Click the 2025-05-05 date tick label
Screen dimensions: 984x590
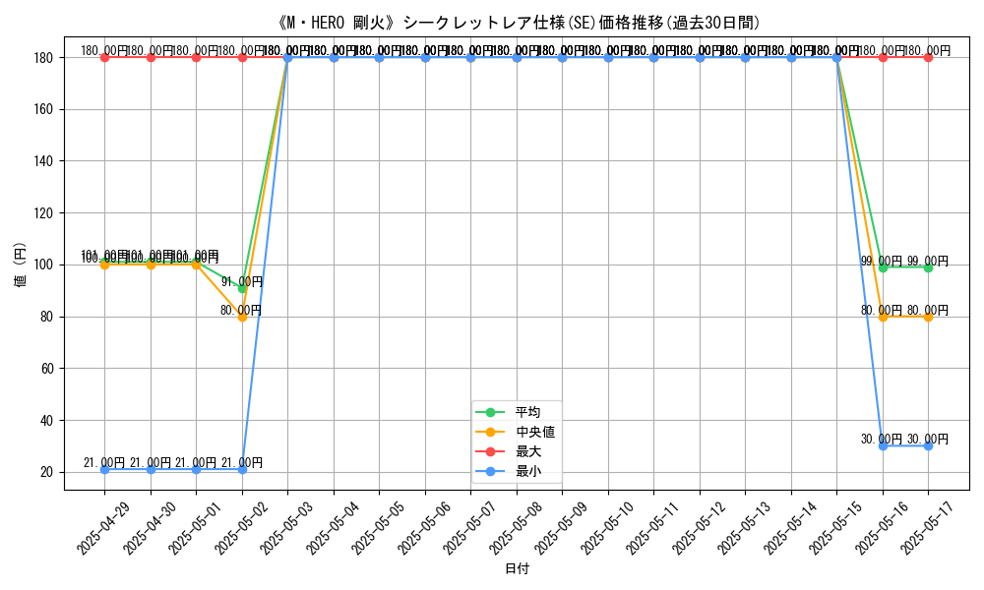[379, 527]
